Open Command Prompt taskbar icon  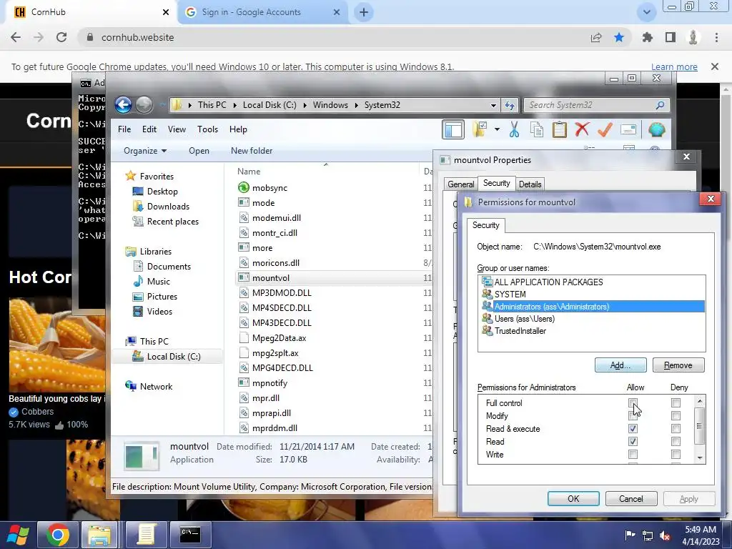pyautogui.click(x=190, y=535)
